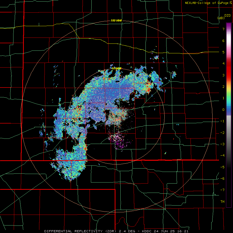The image size is (233, 233).
Task: Select scale value -3 on legend
Action: [x=222, y=144]
